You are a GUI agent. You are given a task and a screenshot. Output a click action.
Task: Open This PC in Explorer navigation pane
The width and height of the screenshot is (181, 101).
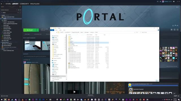(55, 63)
